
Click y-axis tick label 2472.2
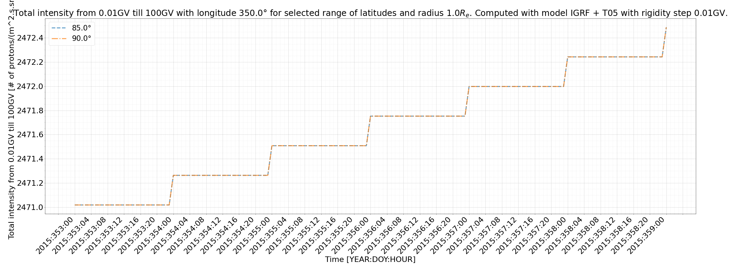point(30,62)
